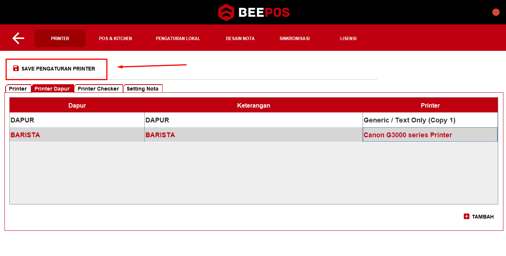Image resolution: width=506 pixels, height=256 pixels.
Task: Switch to the Printer Checker tab
Action: (x=98, y=89)
